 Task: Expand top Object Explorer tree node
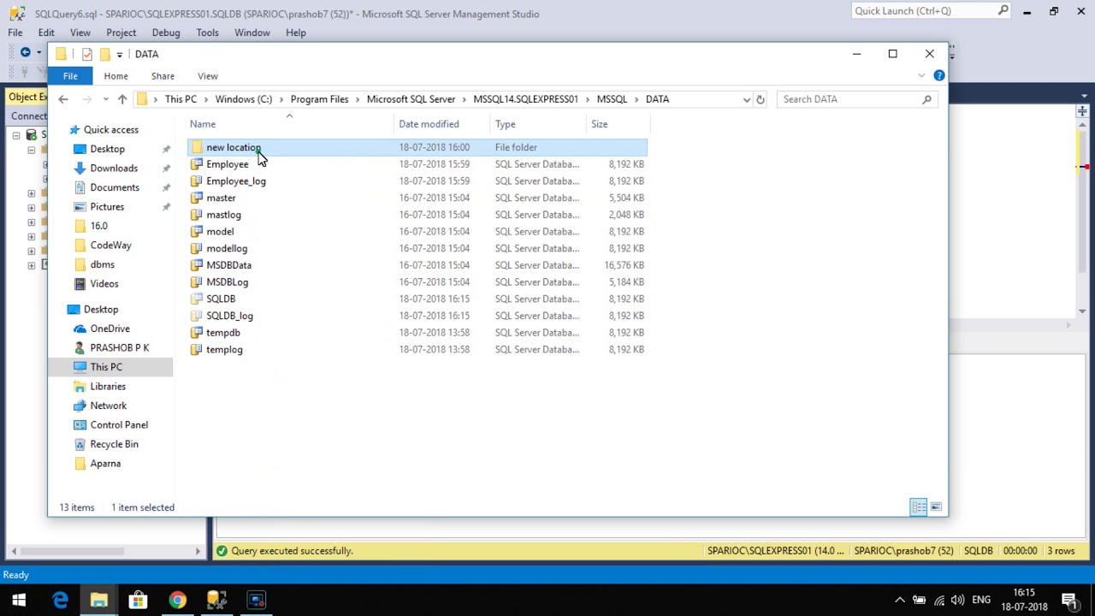(15, 135)
